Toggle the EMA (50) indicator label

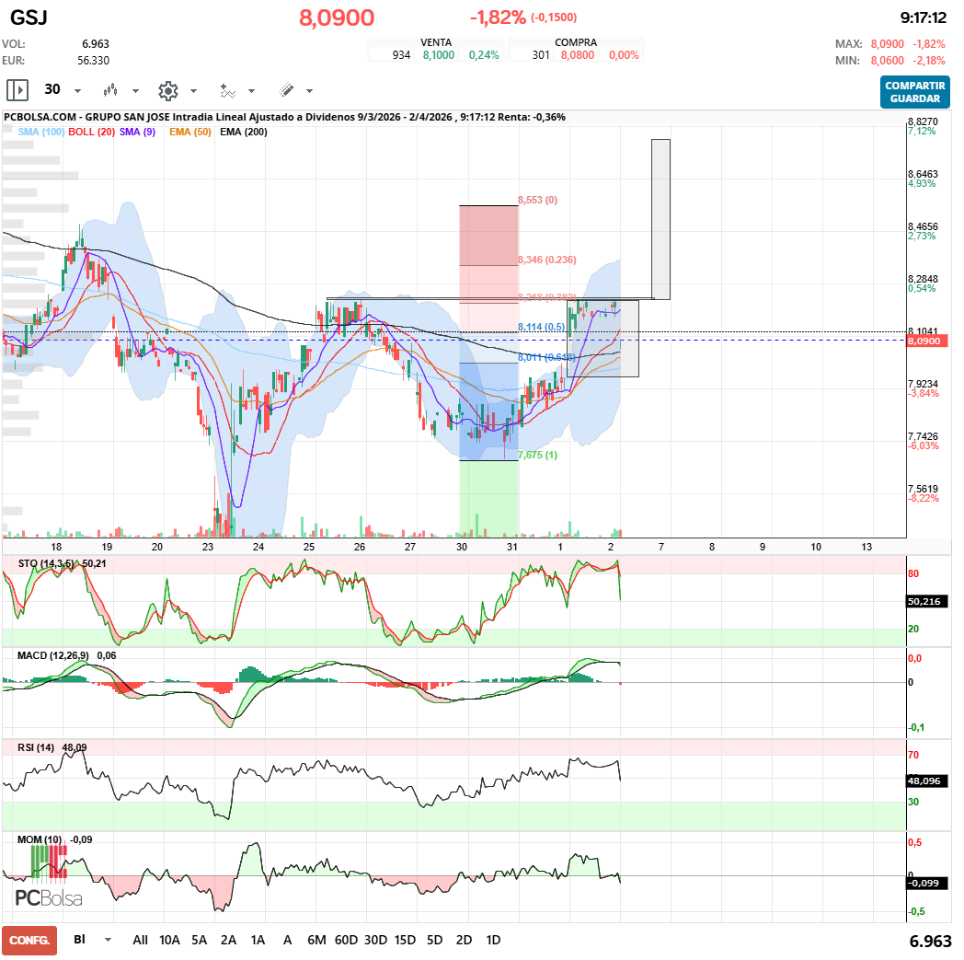pos(189,133)
